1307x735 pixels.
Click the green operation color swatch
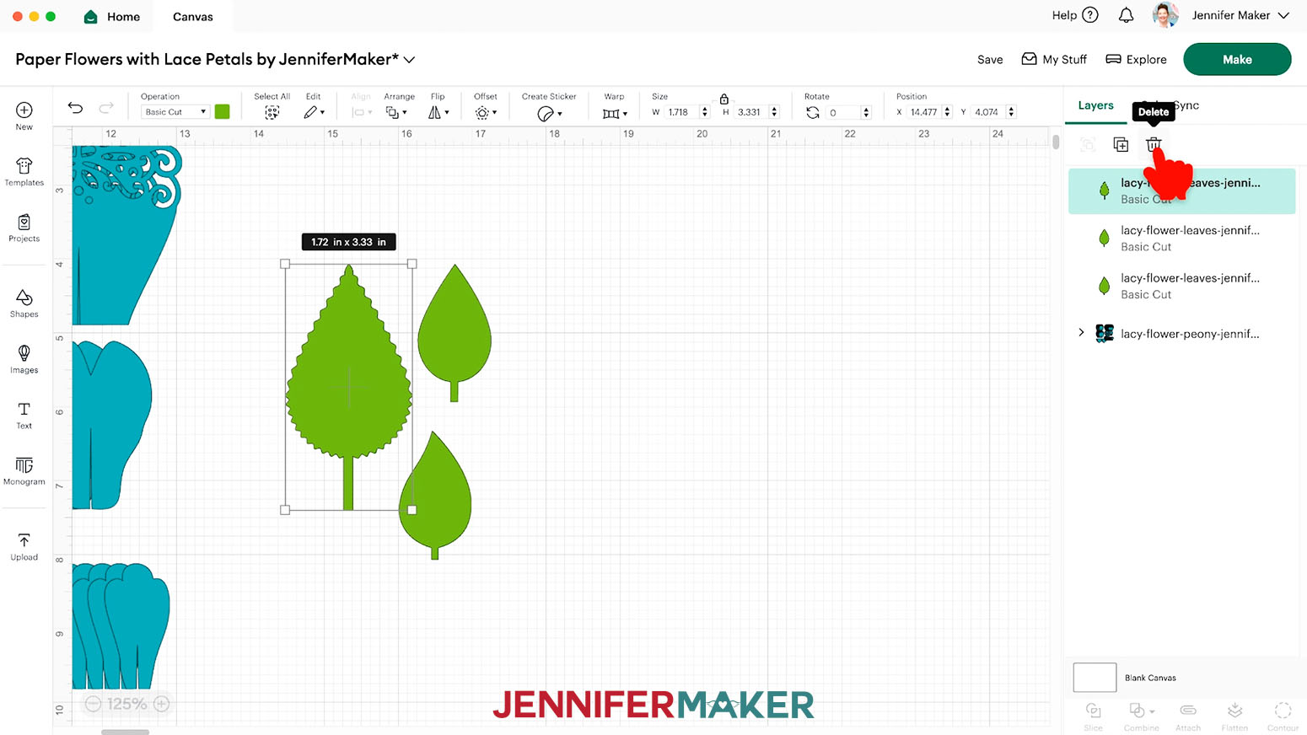pos(223,112)
